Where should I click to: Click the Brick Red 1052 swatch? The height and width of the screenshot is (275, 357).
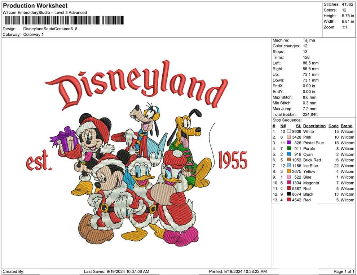click(289, 160)
